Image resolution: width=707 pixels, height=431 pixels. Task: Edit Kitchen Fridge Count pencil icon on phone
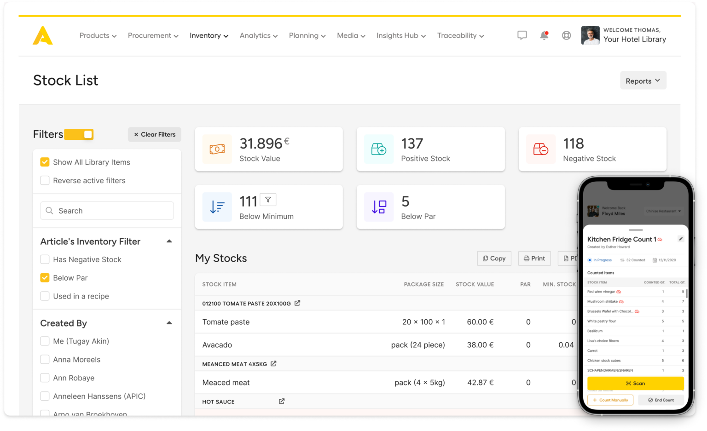tap(681, 239)
